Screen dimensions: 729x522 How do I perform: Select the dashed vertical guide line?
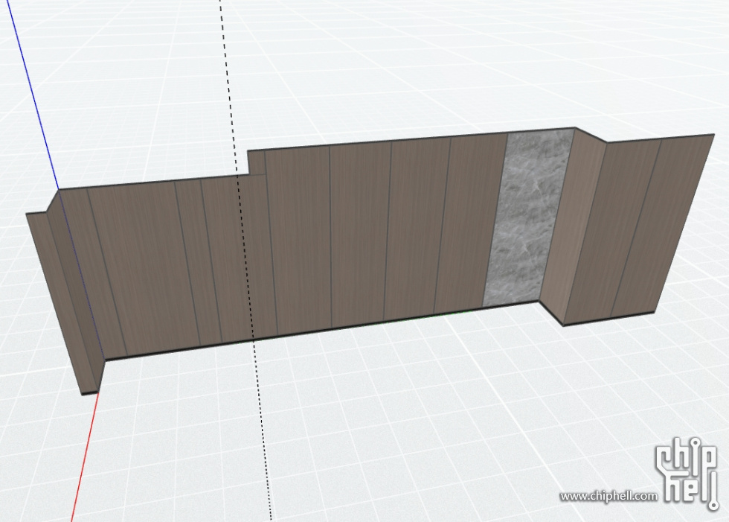pos(245,261)
